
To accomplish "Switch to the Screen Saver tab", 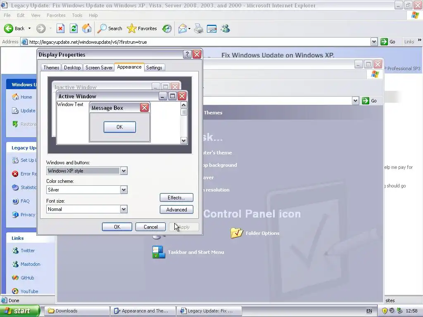I will tap(99, 68).
